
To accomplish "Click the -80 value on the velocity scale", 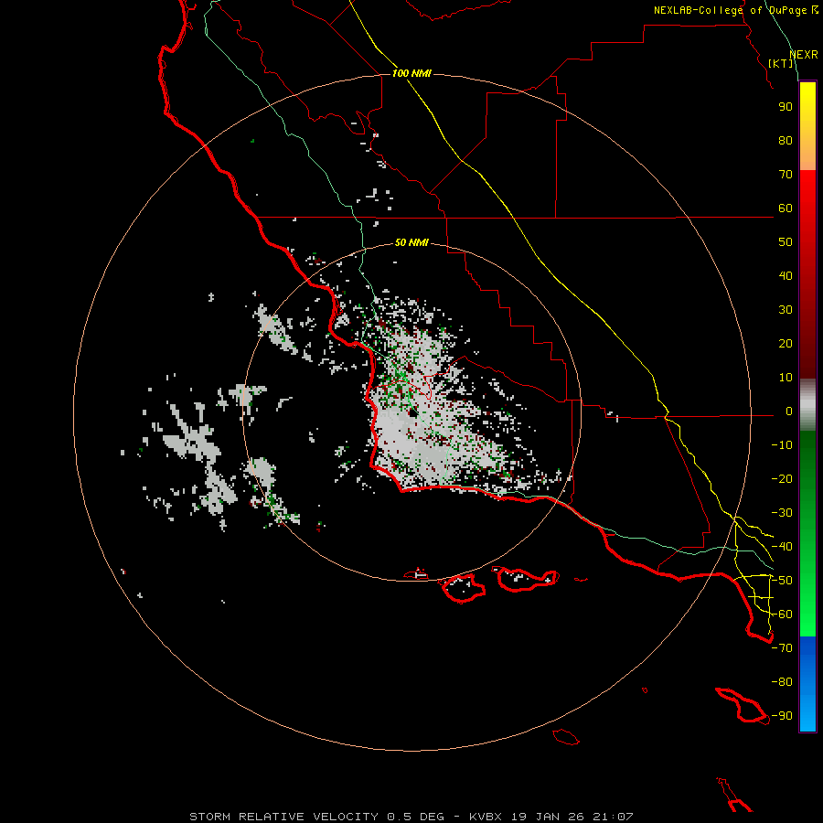I will point(782,682).
